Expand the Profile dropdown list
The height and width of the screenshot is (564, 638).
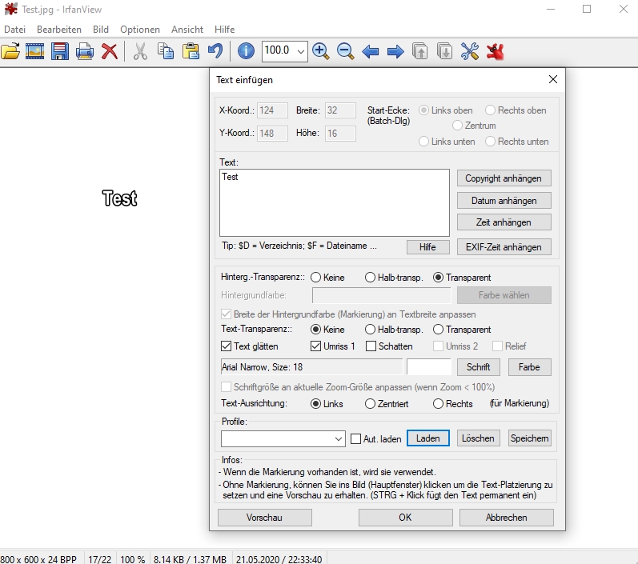click(x=338, y=438)
